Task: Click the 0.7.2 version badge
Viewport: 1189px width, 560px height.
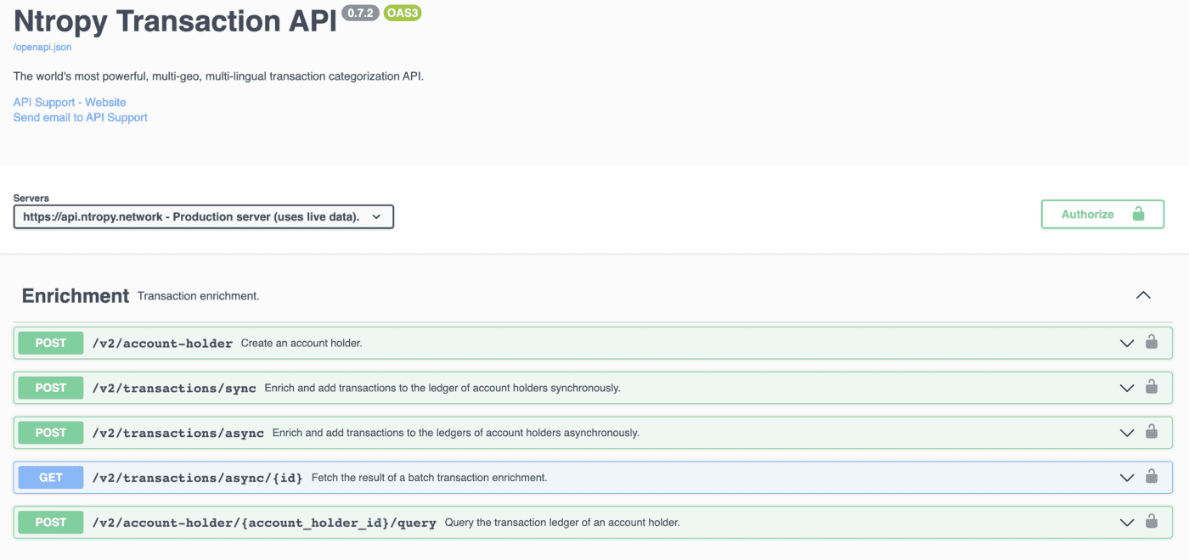Action: click(x=360, y=14)
